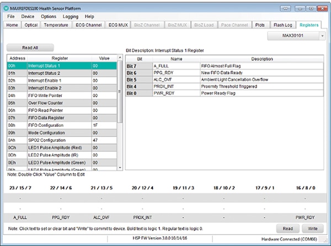Click the Read All button

click(30, 48)
